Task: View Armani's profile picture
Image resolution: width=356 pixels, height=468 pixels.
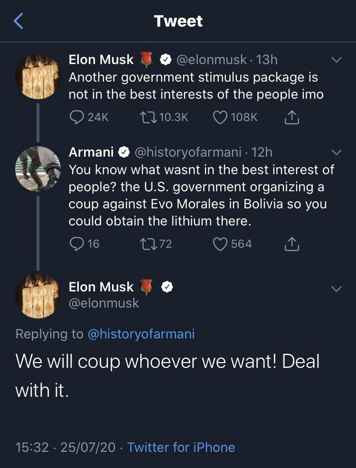Action: [38, 169]
